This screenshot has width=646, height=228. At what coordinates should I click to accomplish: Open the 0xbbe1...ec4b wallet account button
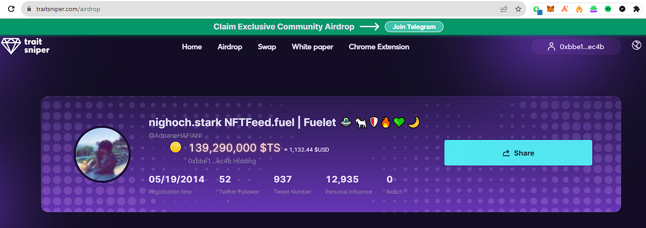point(575,47)
